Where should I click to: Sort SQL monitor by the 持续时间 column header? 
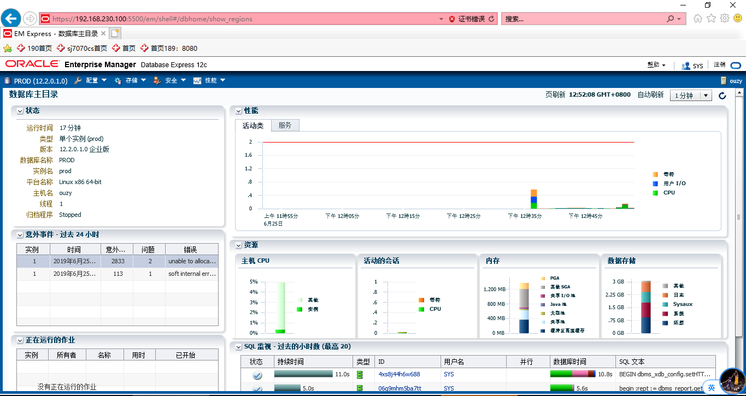pos(313,362)
